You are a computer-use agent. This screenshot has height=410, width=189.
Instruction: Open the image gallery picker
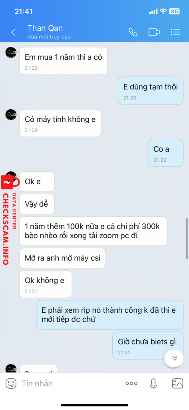click(x=177, y=383)
